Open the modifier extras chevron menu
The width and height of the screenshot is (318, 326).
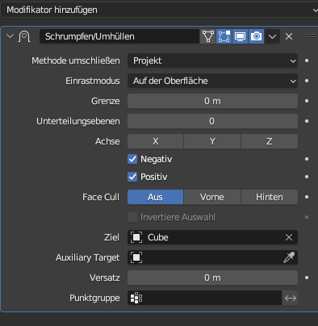[272, 36]
